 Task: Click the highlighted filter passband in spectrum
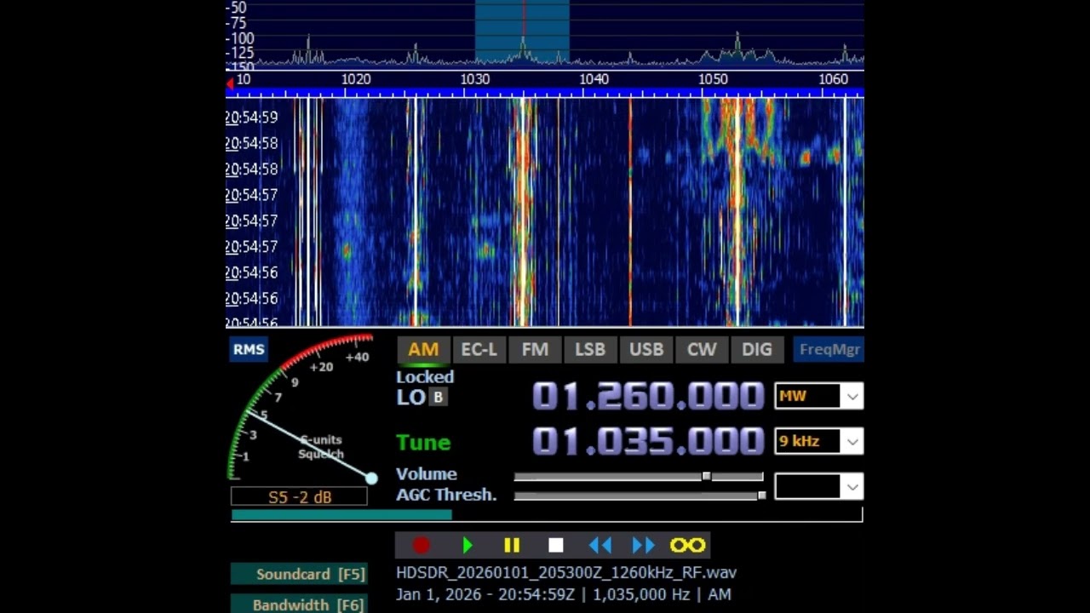coord(522,32)
